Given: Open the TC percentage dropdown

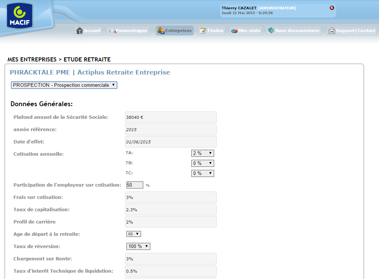Looking at the screenshot, I should (202, 173).
